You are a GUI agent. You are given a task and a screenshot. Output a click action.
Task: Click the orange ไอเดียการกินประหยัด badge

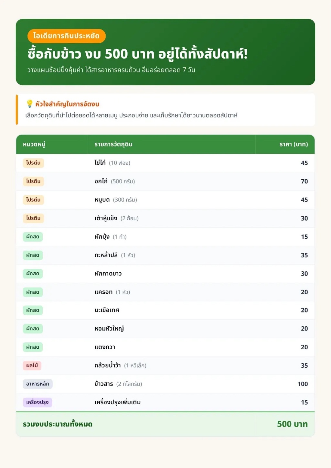67,36
